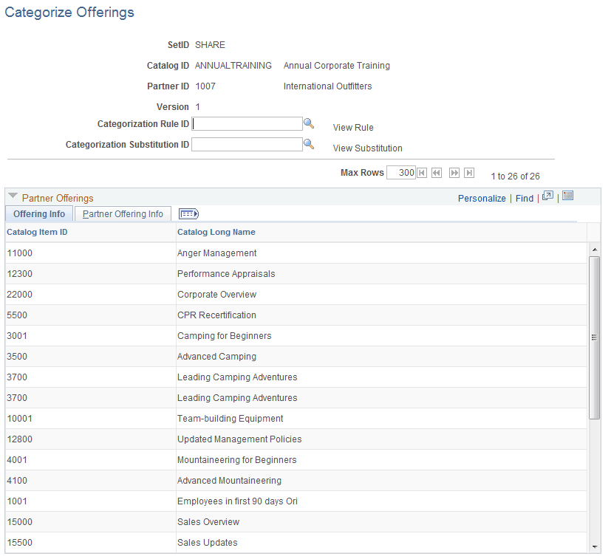Open the View Substitution link
The height and width of the screenshot is (559, 611).
[367, 148]
